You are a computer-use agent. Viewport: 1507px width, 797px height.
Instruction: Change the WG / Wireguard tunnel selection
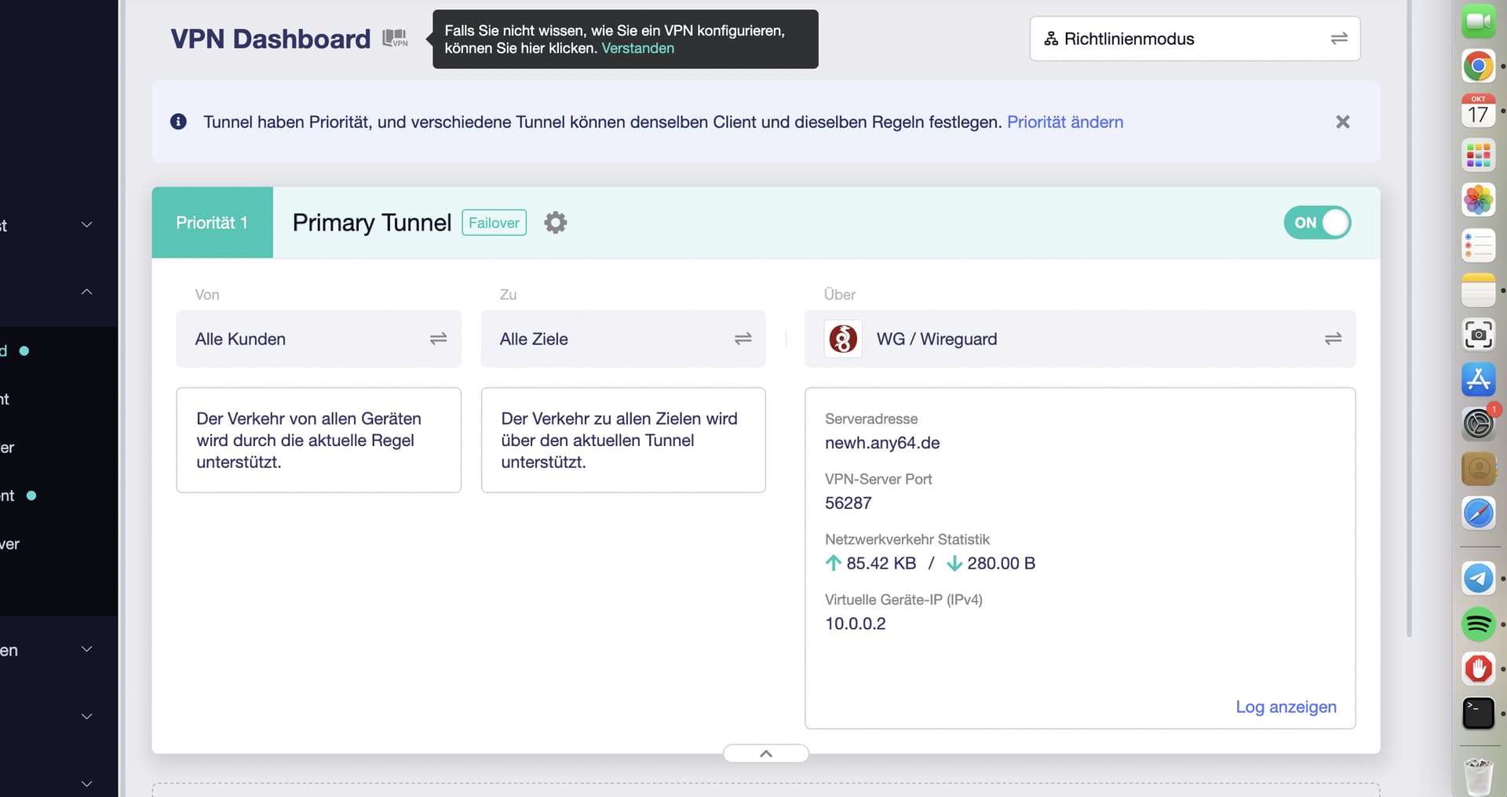(x=1332, y=339)
